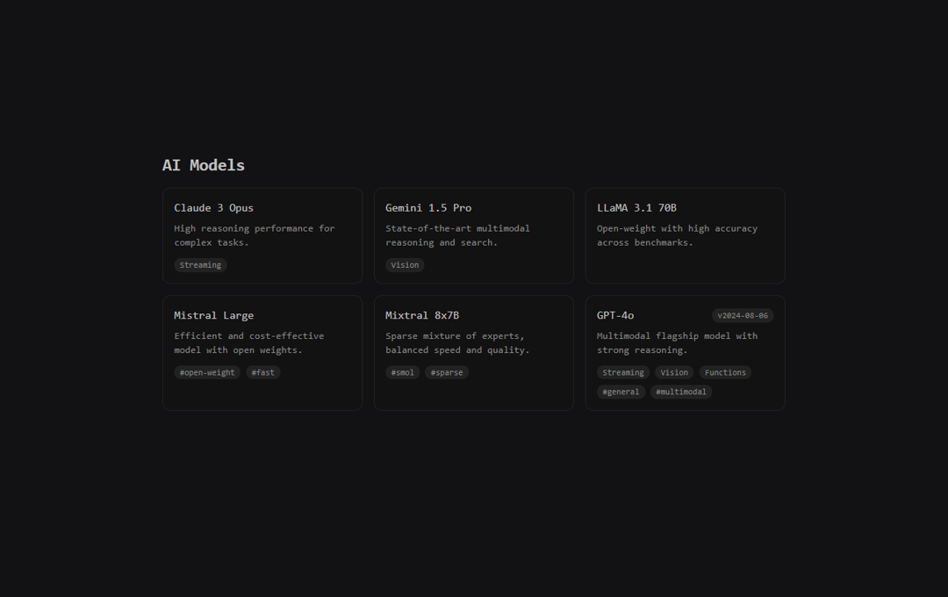This screenshot has width=948, height=597.
Task: Click "Efficient and cost-effective model with open weights."
Action: tap(249, 343)
